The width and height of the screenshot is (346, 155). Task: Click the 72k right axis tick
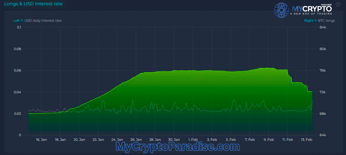click(x=323, y=92)
